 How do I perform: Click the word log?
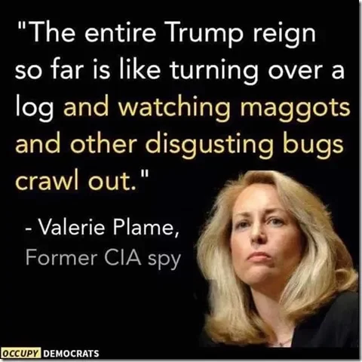point(35,108)
